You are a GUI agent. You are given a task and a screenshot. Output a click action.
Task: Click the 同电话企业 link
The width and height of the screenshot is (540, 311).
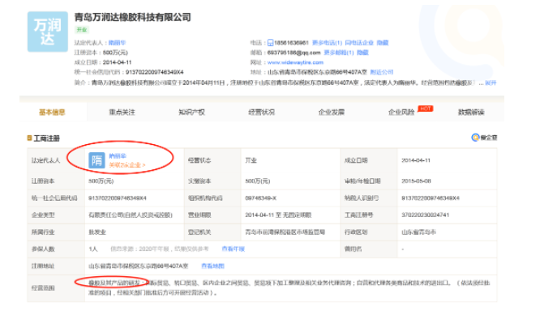tap(359, 43)
